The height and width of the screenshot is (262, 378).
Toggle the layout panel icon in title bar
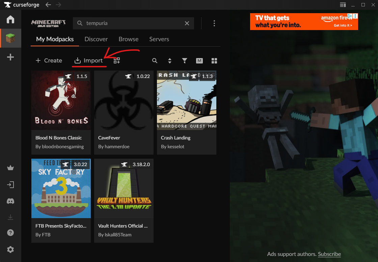(343, 5)
